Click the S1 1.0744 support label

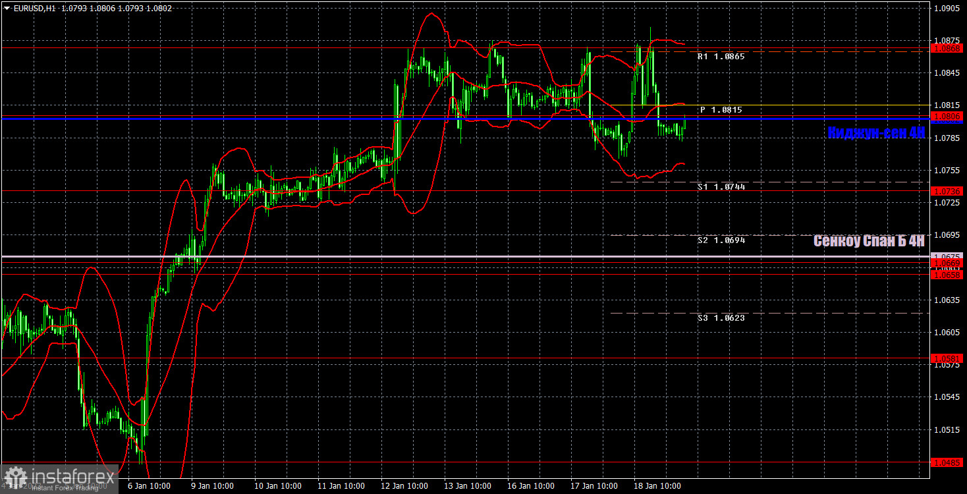[721, 187]
